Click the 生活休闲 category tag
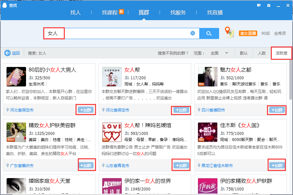Image resolution: width=293 pixels, height=195 pixels. click(x=36, y=84)
